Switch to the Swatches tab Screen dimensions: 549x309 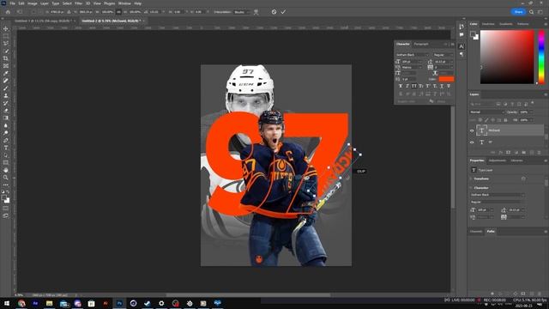click(488, 24)
